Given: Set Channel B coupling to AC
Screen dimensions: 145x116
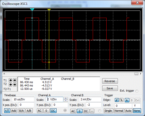Looking at the screenshot, I should pos(73,111).
